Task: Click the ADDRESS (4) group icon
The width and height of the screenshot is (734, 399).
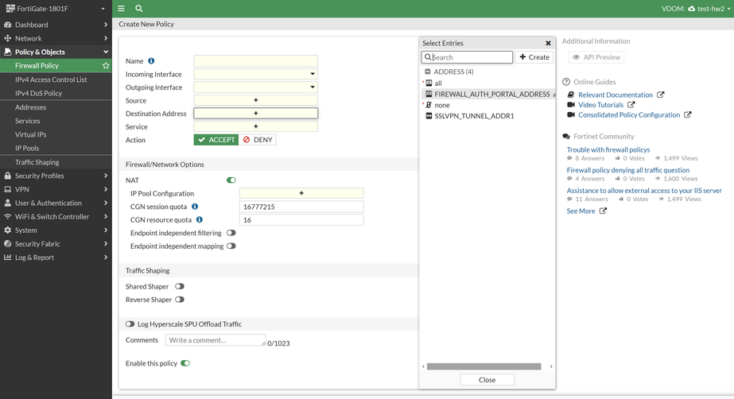Action: 427,72
